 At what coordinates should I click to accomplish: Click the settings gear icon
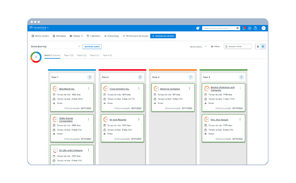250,28
